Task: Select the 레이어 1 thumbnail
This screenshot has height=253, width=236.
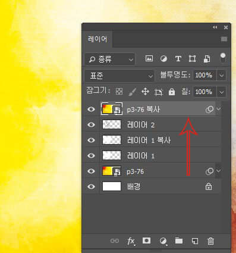Action: pos(112,155)
